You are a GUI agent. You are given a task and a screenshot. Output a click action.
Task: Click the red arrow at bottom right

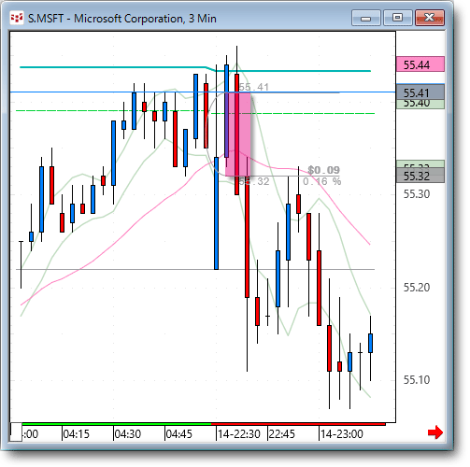435,432
